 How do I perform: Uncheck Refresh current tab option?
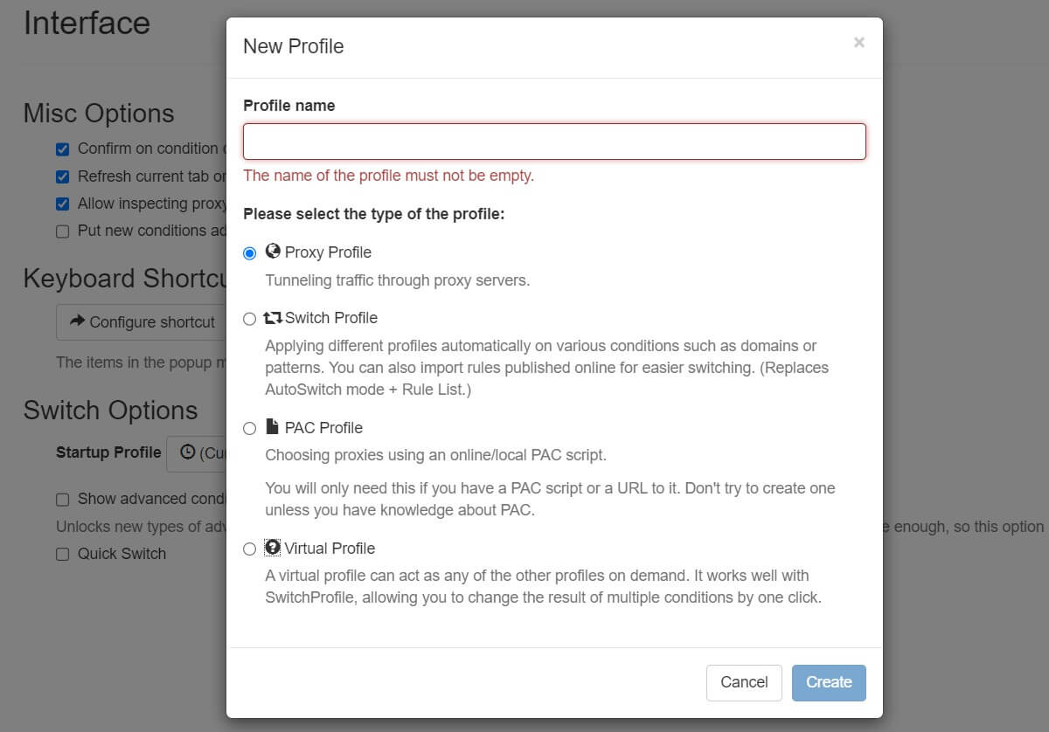point(63,176)
